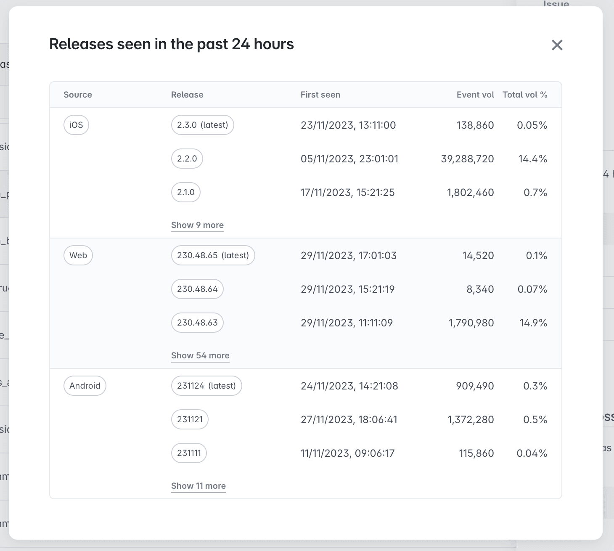
Task: Select the 230.48.63 release tag
Action: pos(197,323)
